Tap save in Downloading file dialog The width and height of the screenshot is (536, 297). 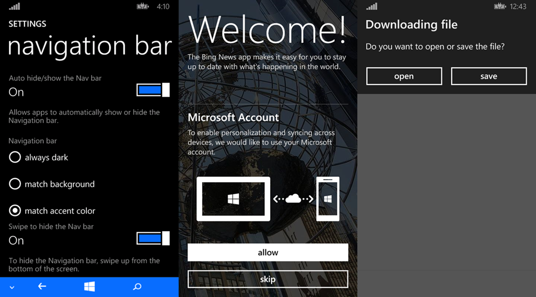tap(489, 76)
